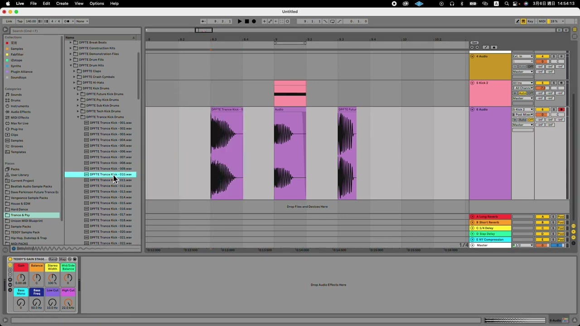Click the rack Hot-Swap preset icon
Viewport: 580px width, 326px height.
point(70,259)
